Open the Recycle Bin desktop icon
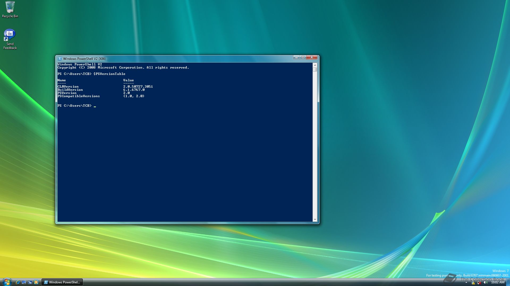The height and width of the screenshot is (286, 510). coord(10,10)
